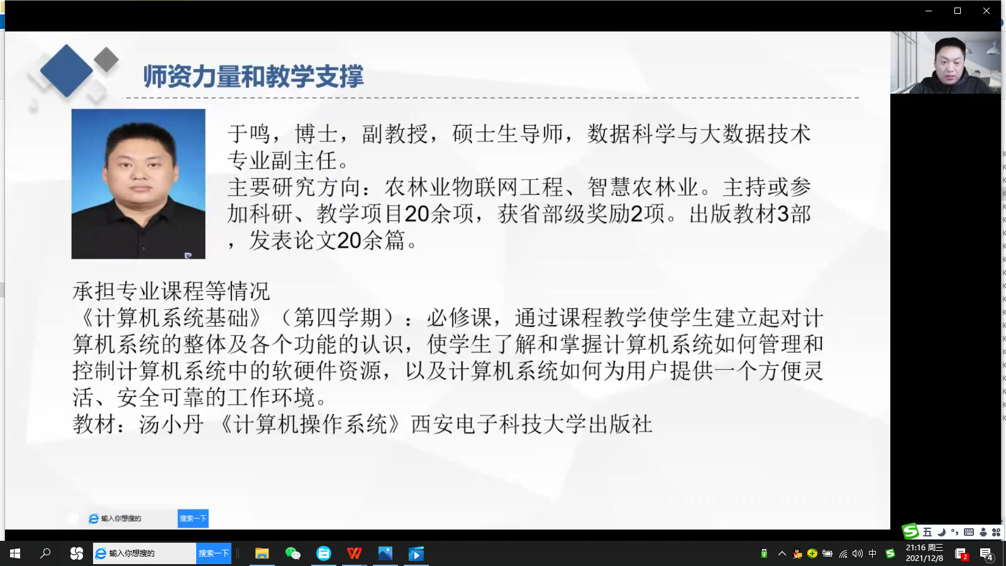Toggle Chinese/English input mode indicator
The height and width of the screenshot is (566, 1006).
(x=873, y=553)
